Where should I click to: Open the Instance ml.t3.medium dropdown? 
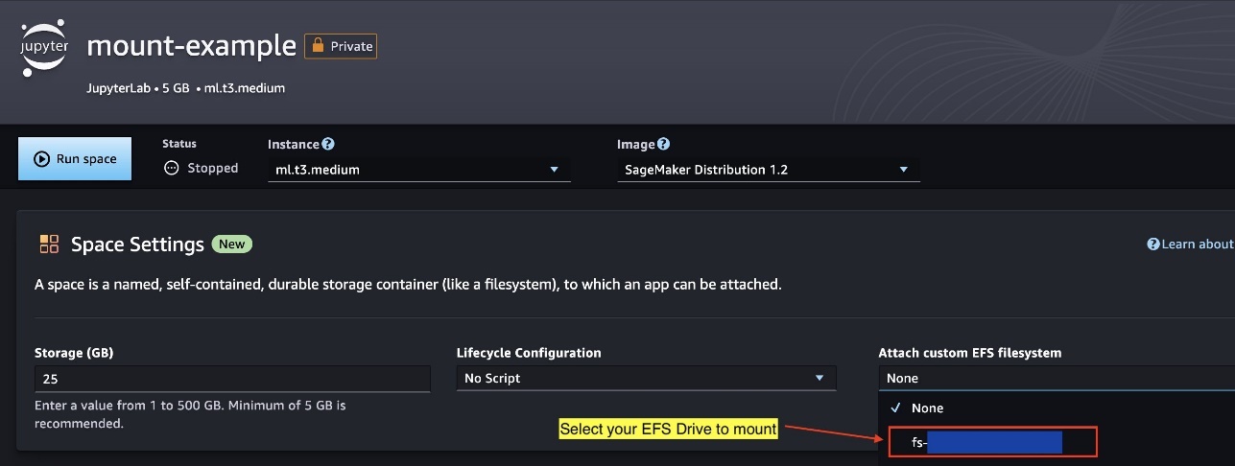[418, 170]
